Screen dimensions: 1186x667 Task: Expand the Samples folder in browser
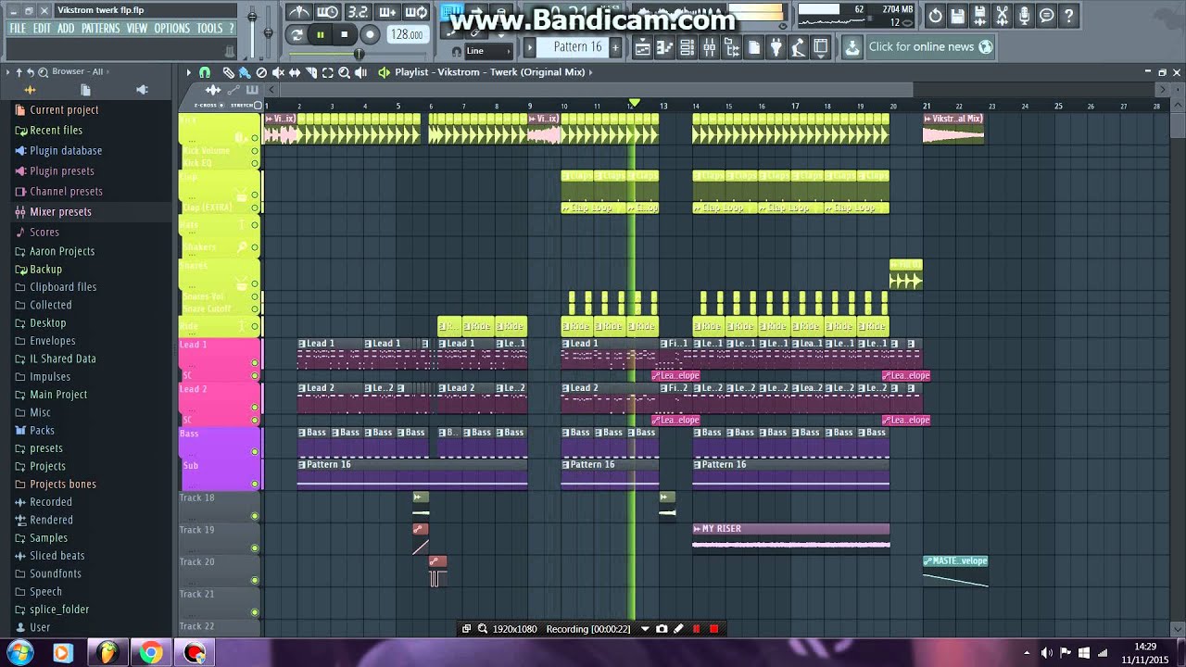pyautogui.click(x=48, y=537)
